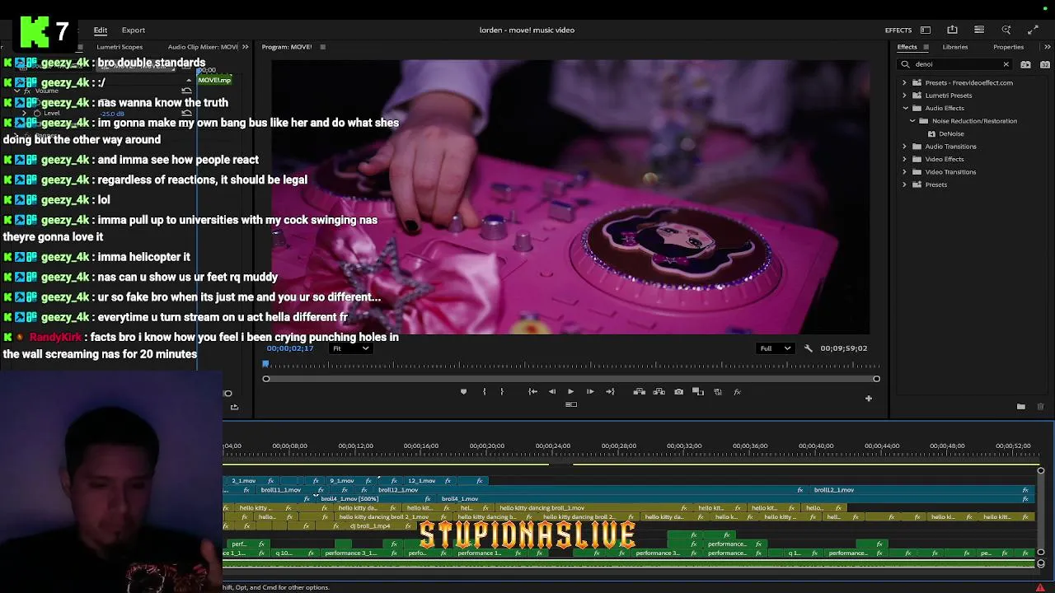Click the playhead in program monitor ruler
The image size is (1055, 593).
click(x=265, y=364)
